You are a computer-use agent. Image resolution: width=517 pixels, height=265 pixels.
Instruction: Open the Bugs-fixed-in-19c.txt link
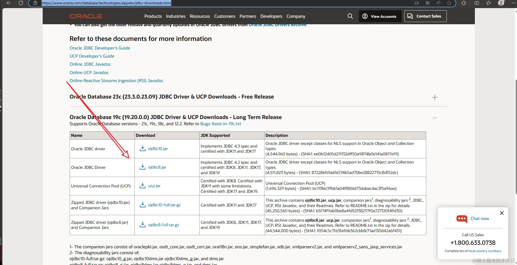click(x=220, y=124)
